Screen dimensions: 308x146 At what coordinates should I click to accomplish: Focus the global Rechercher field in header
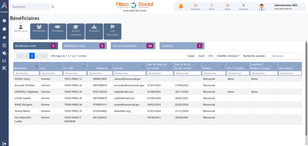pyautogui.click(x=30, y=7)
